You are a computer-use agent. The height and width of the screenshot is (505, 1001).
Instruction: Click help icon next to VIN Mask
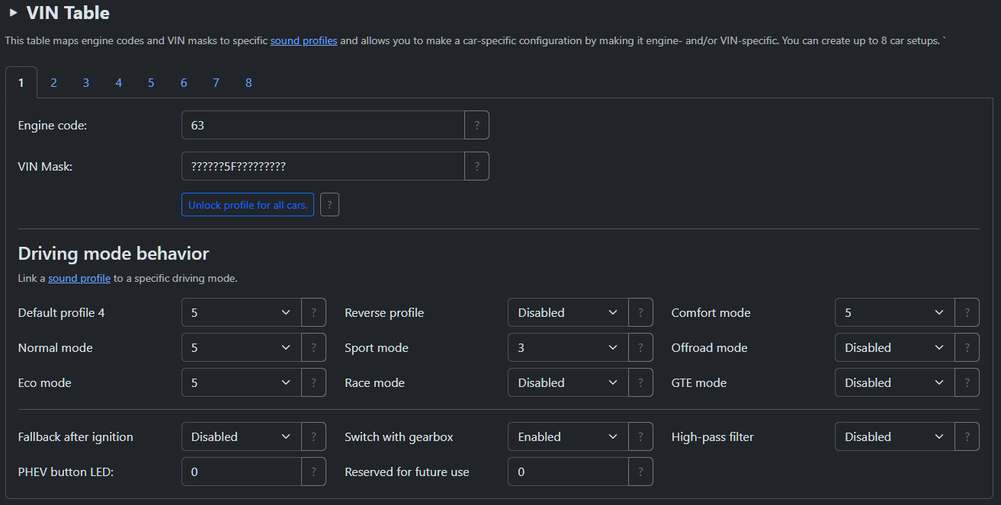click(x=477, y=166)
